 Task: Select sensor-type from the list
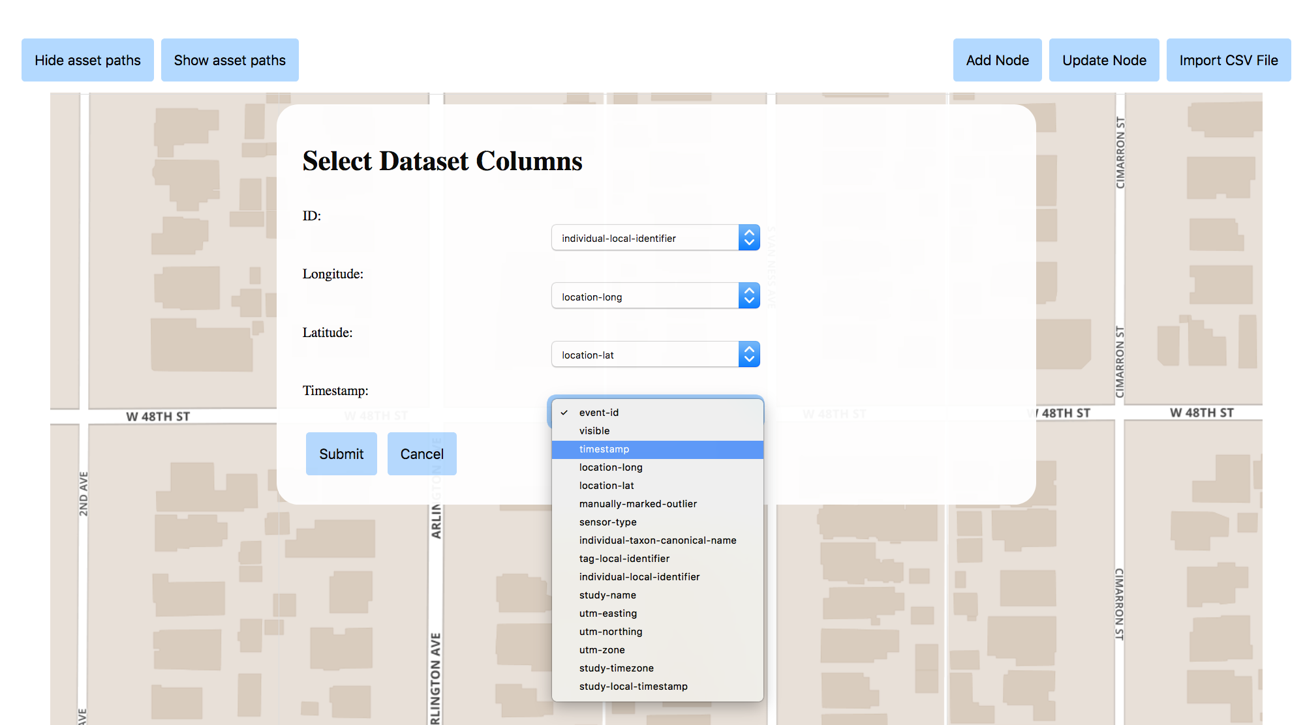point(608,522)
